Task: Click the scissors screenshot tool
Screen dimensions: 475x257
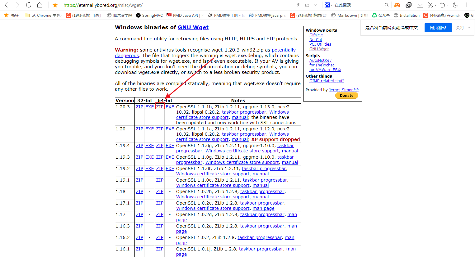Action: (430, 5)
